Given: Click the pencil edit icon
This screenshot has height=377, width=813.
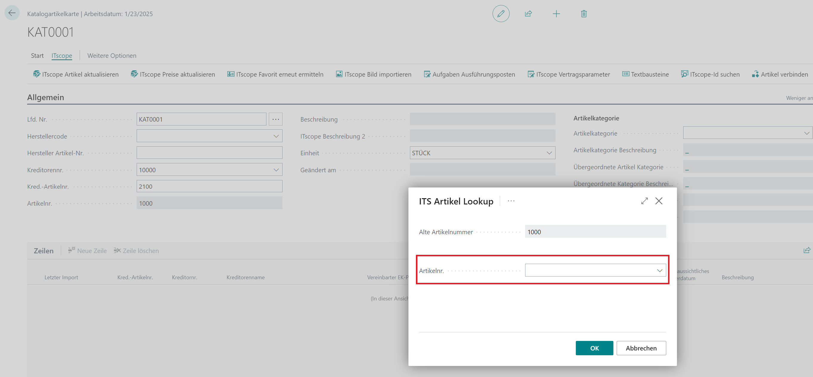Looking at the screenshot, I should [x=501, y=13].
